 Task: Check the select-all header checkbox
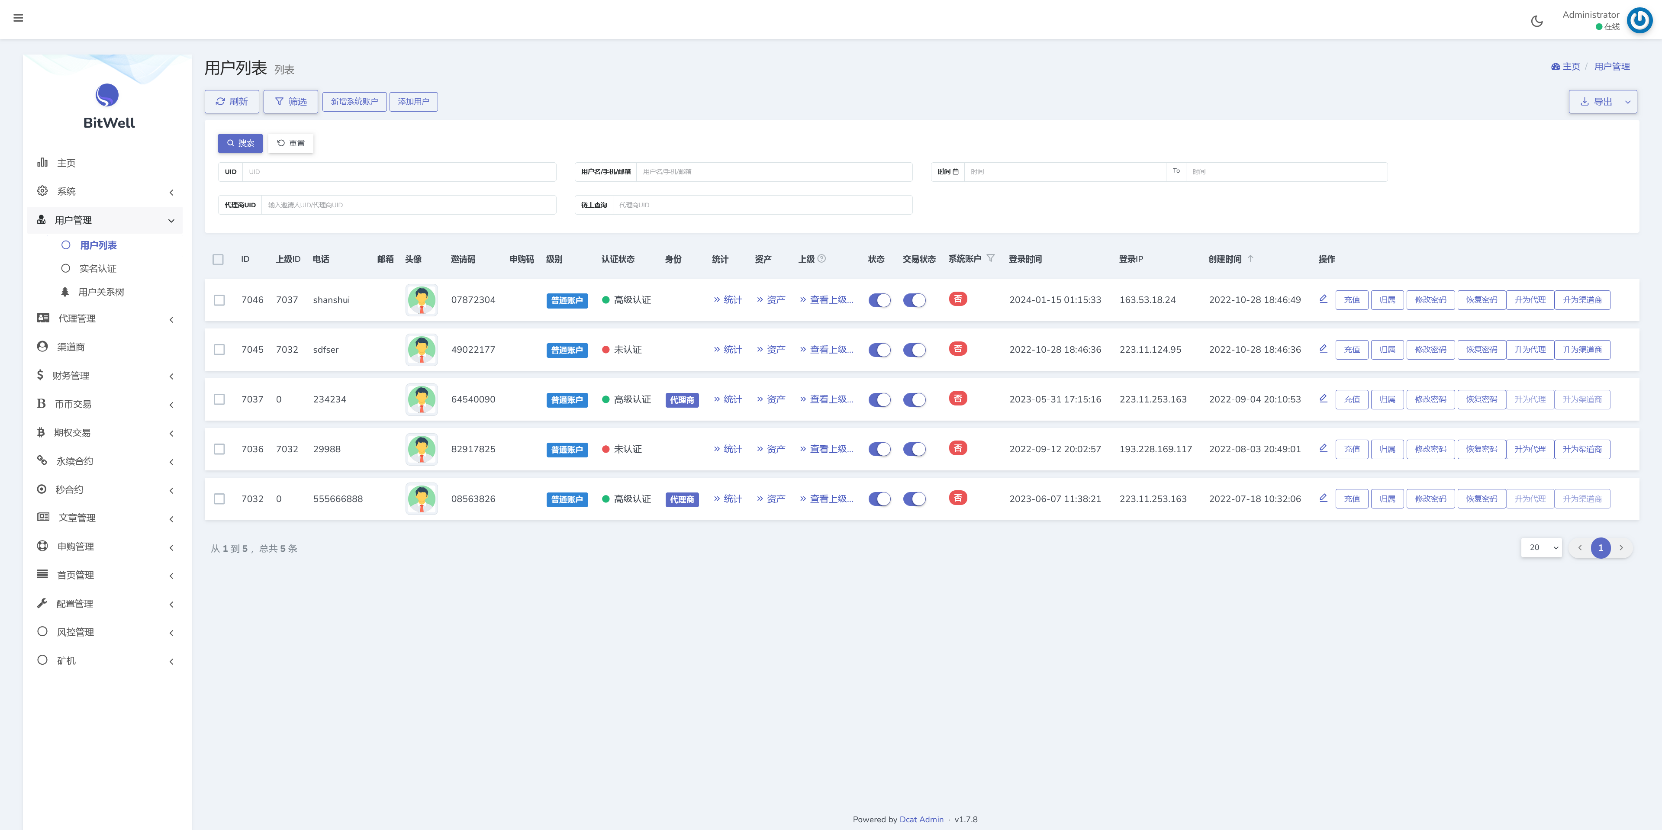tap(218, 259)
